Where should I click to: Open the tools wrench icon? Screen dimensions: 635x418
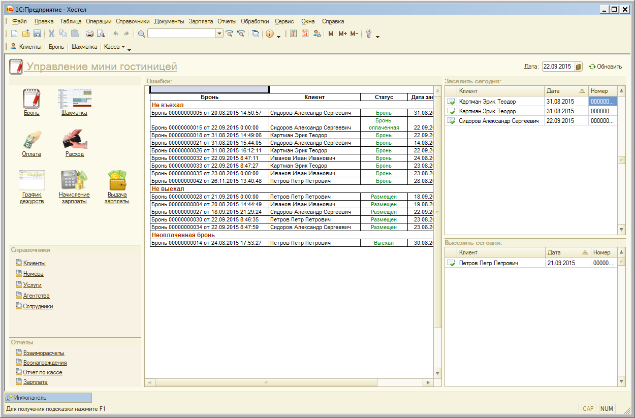[369, 34]
